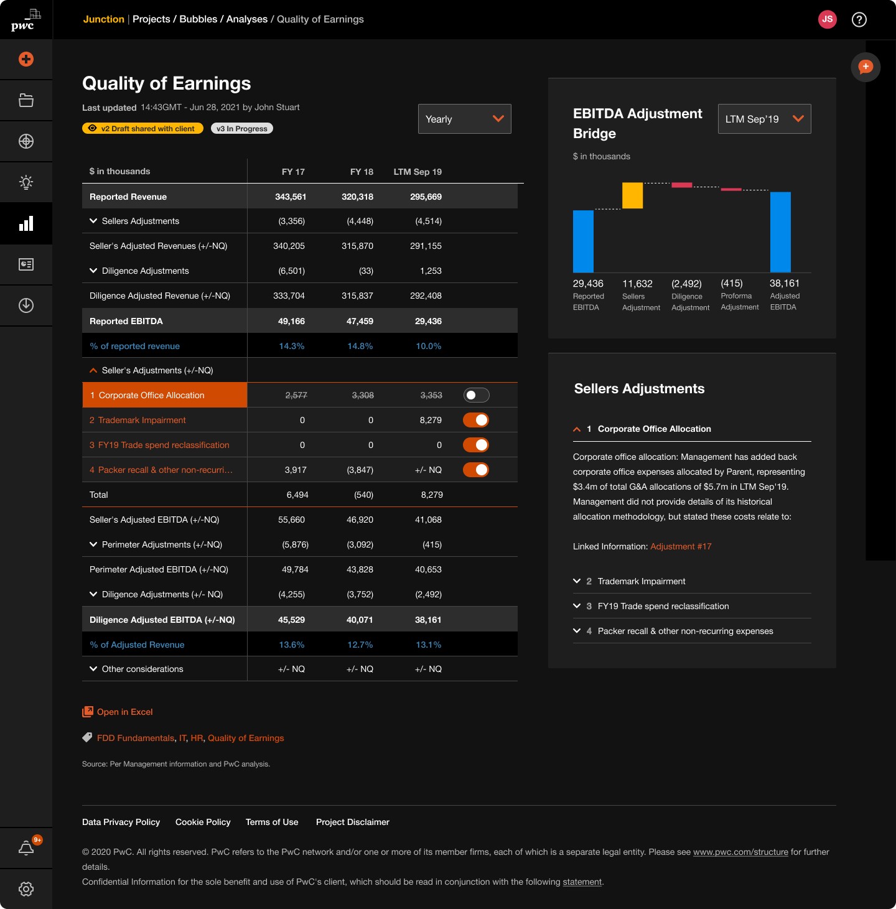Expand Perimeter Adjustments (+/-NQ) row
The height and width of the screenshot is (909, 896).
coord(93,544)
